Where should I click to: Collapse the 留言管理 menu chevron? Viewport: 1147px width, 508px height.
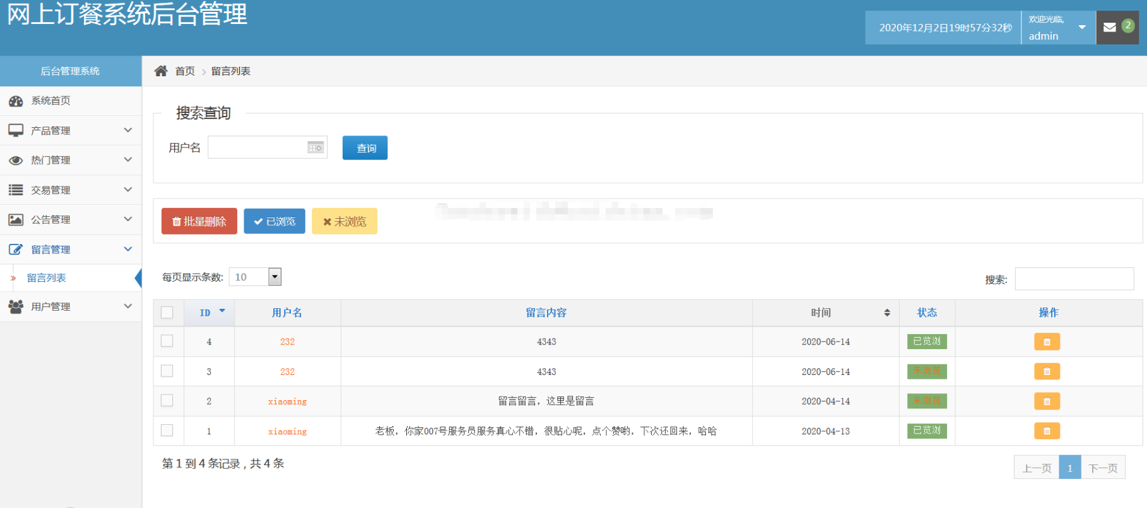click(128, 248)
